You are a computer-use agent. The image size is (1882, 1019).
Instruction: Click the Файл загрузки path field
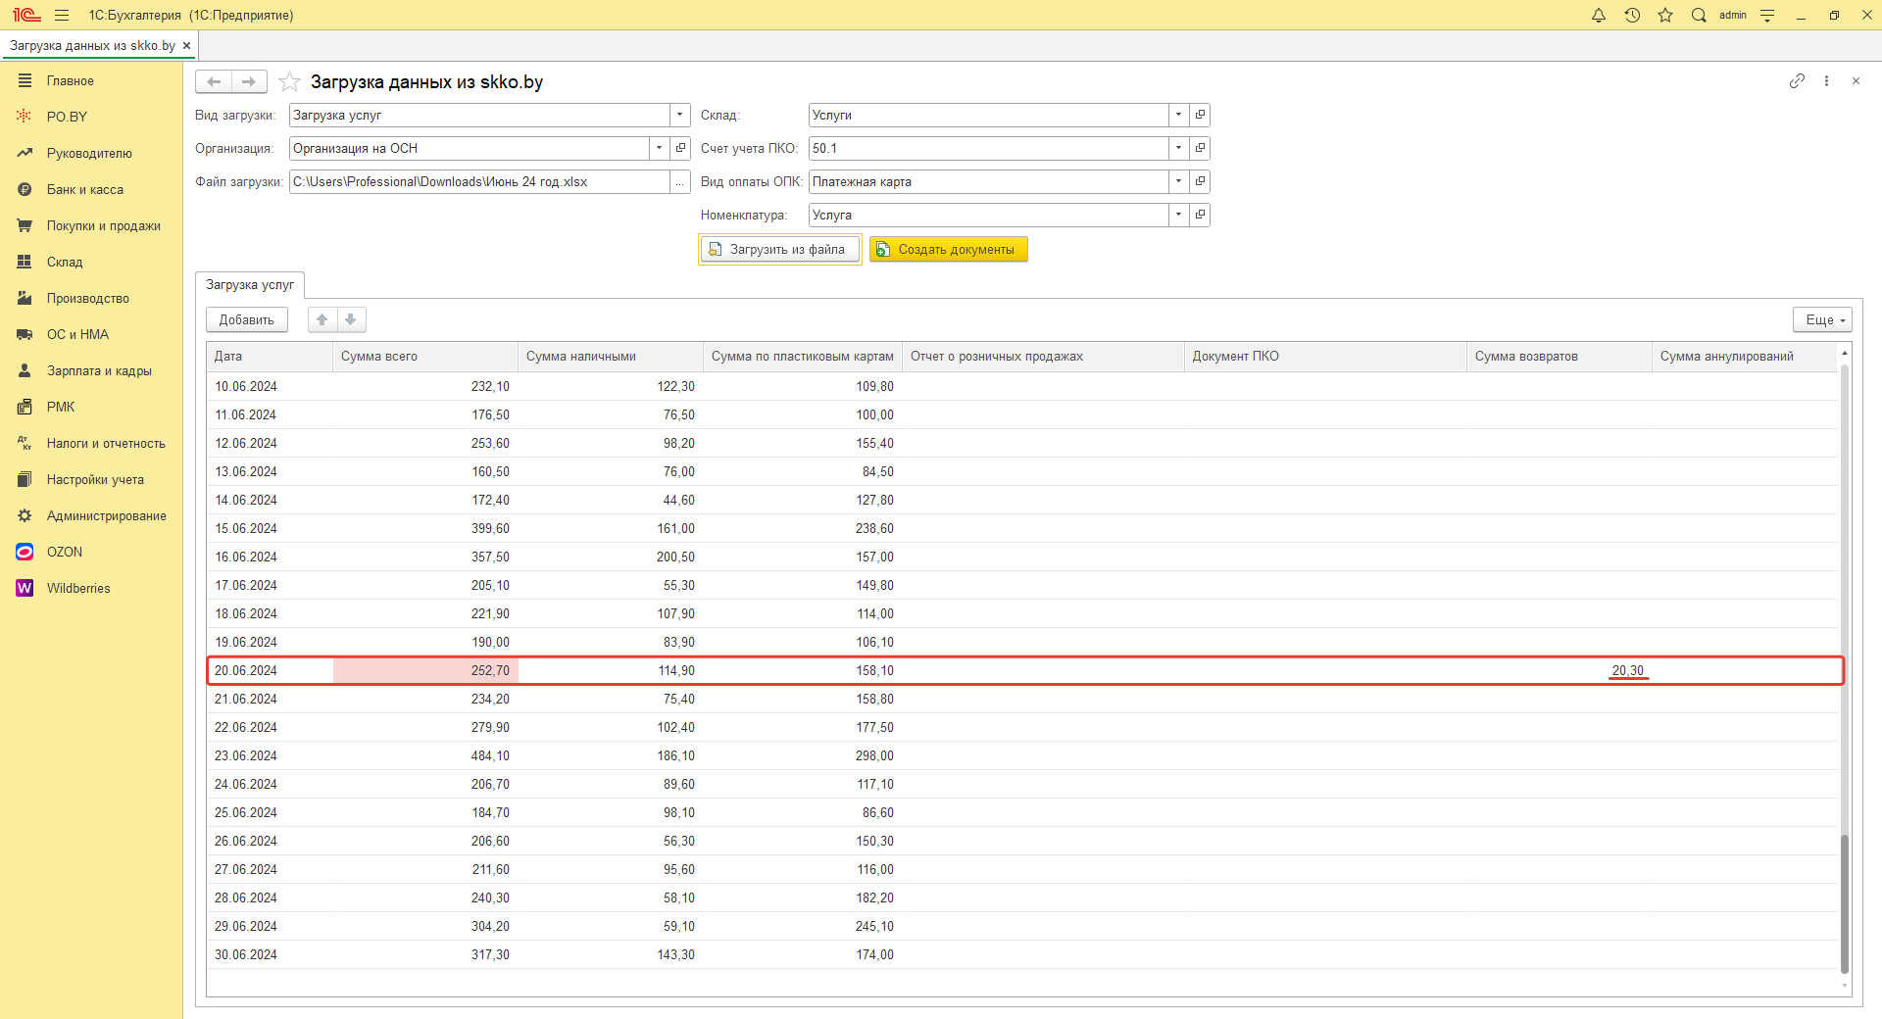[478, 181]
